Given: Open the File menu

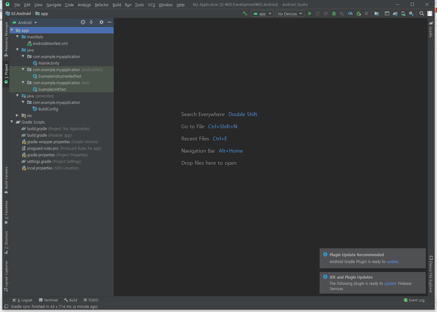Looking at the screenshot, I should click(x=17, y=5).
